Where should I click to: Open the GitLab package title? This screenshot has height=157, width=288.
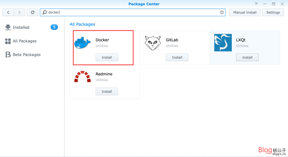pos(172,40)
